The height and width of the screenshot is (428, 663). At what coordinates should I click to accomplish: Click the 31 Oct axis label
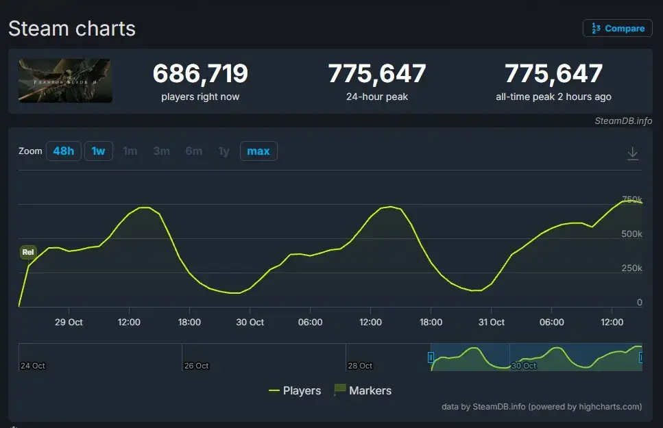tap(492, 322)
